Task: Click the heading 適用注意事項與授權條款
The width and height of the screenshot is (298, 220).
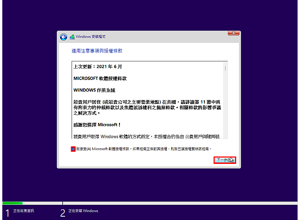Action: (97, 51)
